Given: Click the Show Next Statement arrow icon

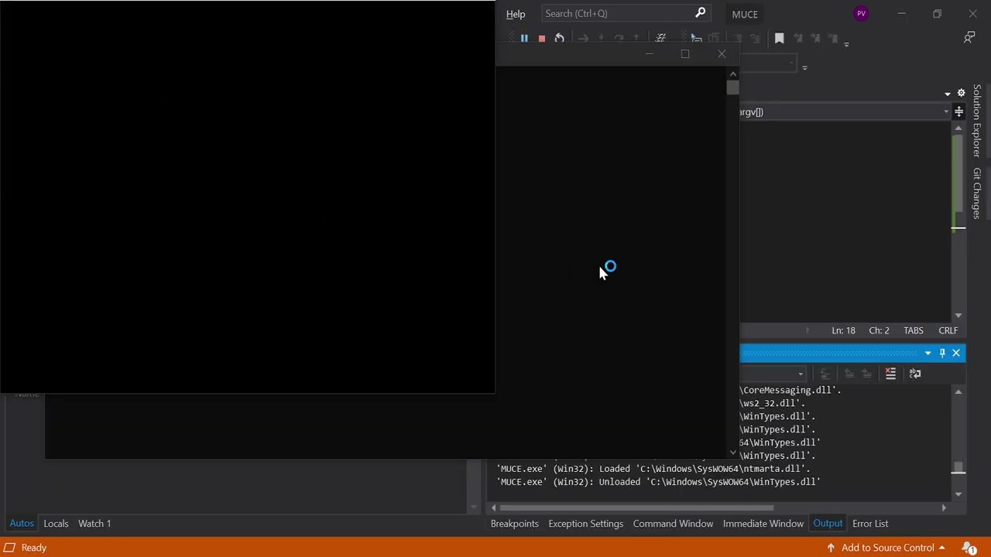Looking at the screenshot, I should coord(583,38).
